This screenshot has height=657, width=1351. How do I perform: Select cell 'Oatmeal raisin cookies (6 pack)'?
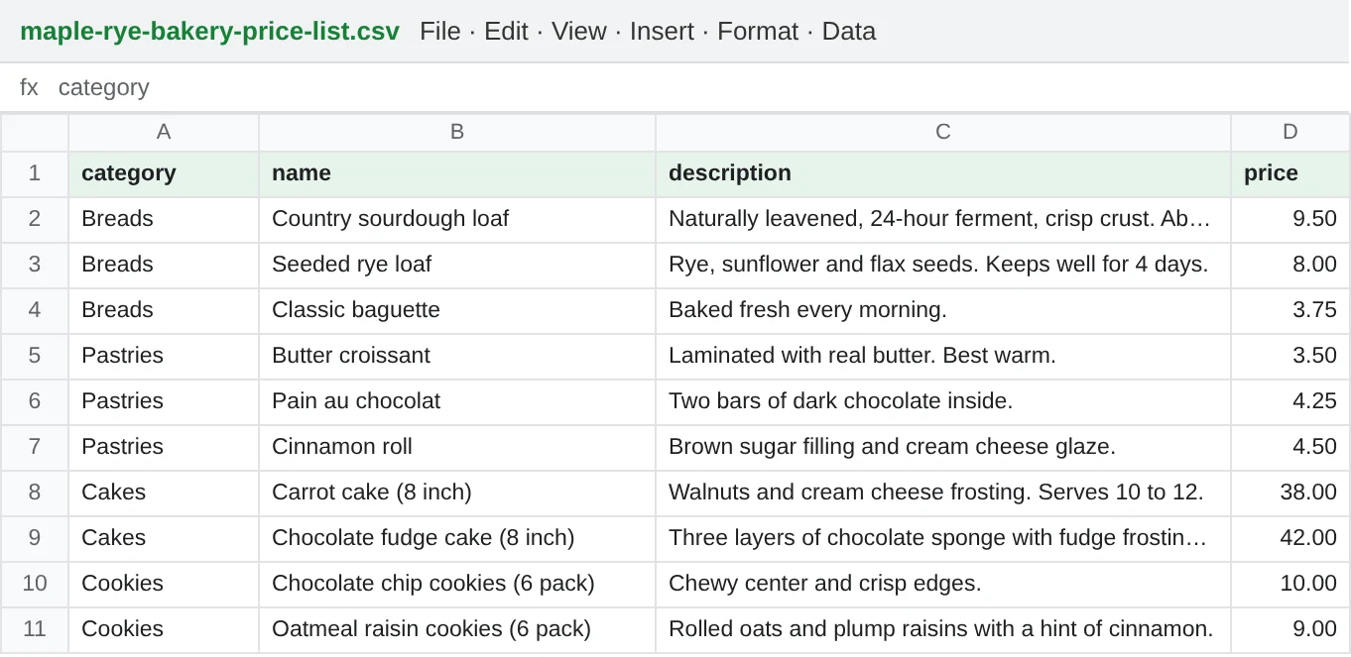point(457,629)
